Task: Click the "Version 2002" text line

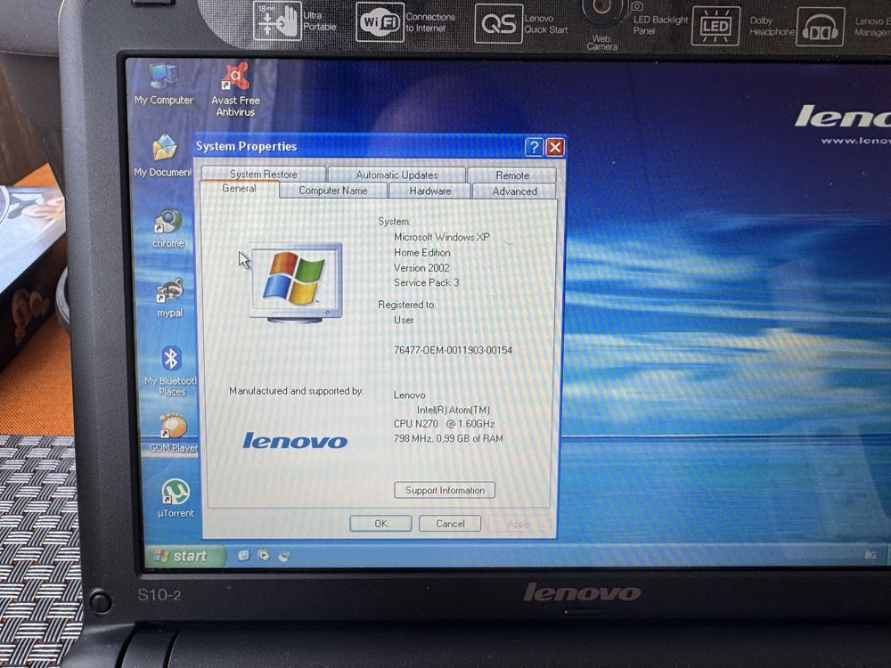Action: (421, 267)
